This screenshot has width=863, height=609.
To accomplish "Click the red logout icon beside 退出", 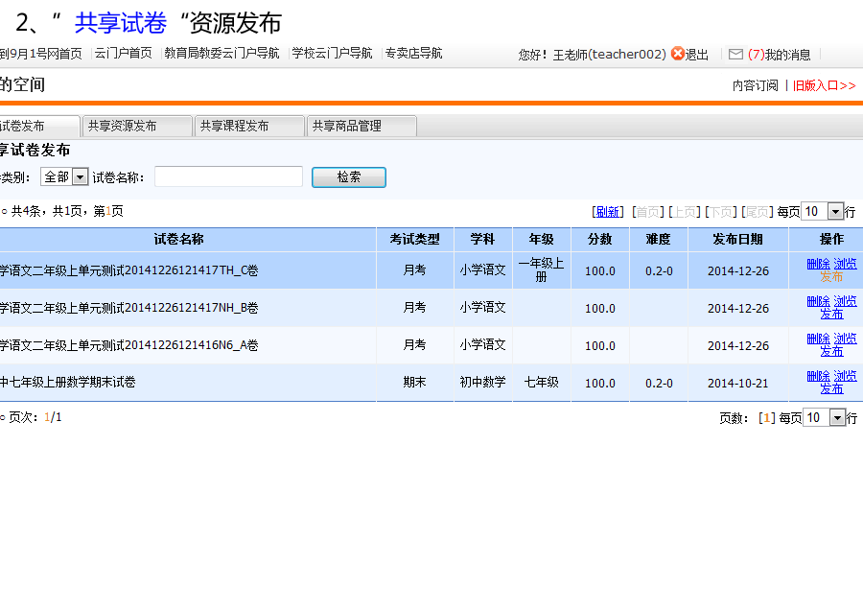I will point(678,54).
